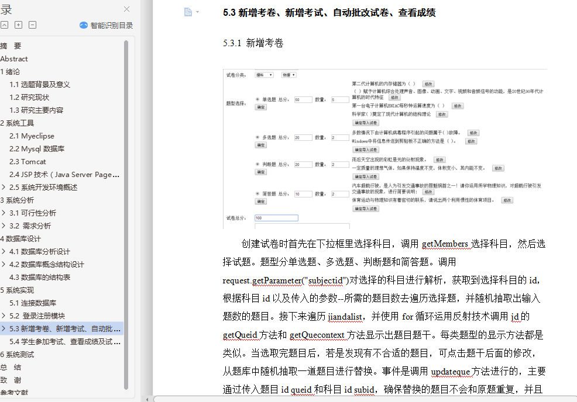Navigate to 2.4 JSP 技术 entry
This screenshot has width=577, height=402.
click(64, 175)
